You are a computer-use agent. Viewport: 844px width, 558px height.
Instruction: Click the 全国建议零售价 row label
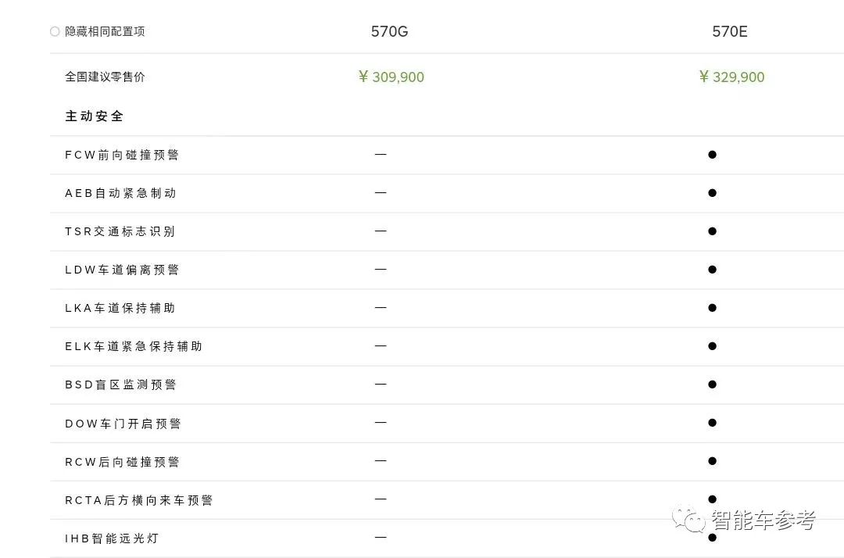pos(105,77)
